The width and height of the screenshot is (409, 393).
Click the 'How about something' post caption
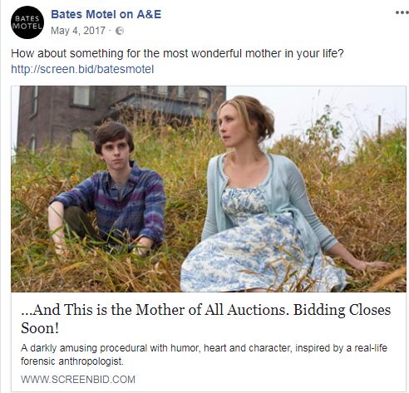click(x=177, y=53)
